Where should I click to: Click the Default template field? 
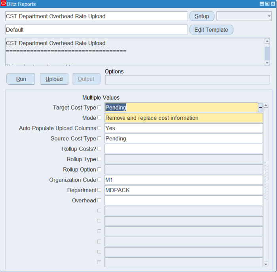click(96, 30)
